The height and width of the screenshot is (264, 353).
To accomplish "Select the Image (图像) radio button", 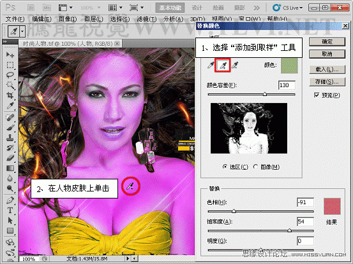I will point(255,167).
